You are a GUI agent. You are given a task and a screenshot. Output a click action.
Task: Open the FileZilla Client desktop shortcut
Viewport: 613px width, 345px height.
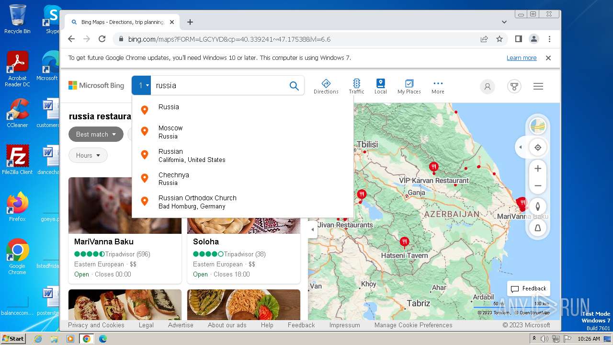(x=17, y=160)
